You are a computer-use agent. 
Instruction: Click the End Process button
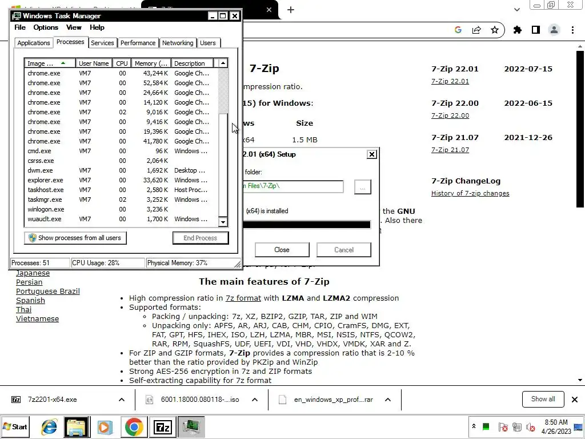201,238
